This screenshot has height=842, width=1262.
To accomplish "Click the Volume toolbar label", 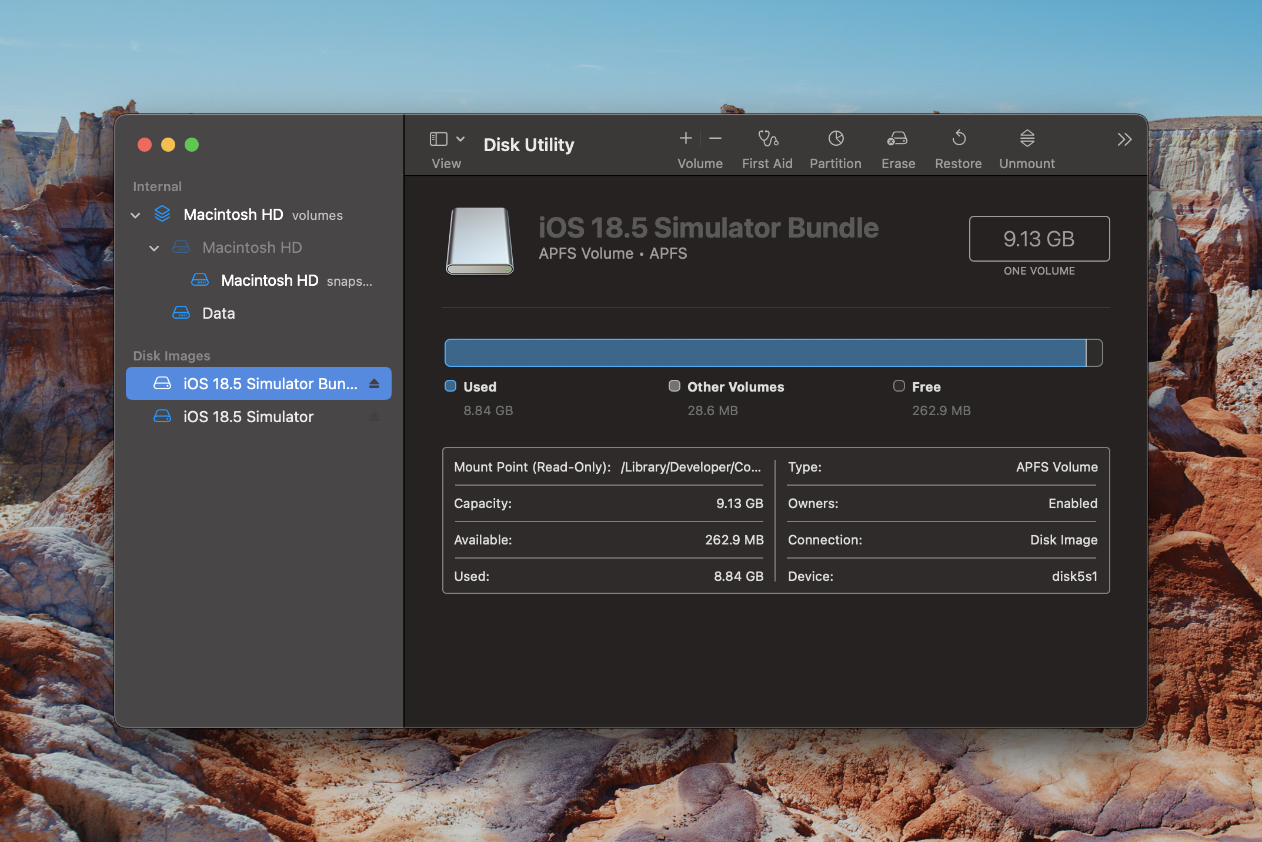I will (x=700, y=163).
